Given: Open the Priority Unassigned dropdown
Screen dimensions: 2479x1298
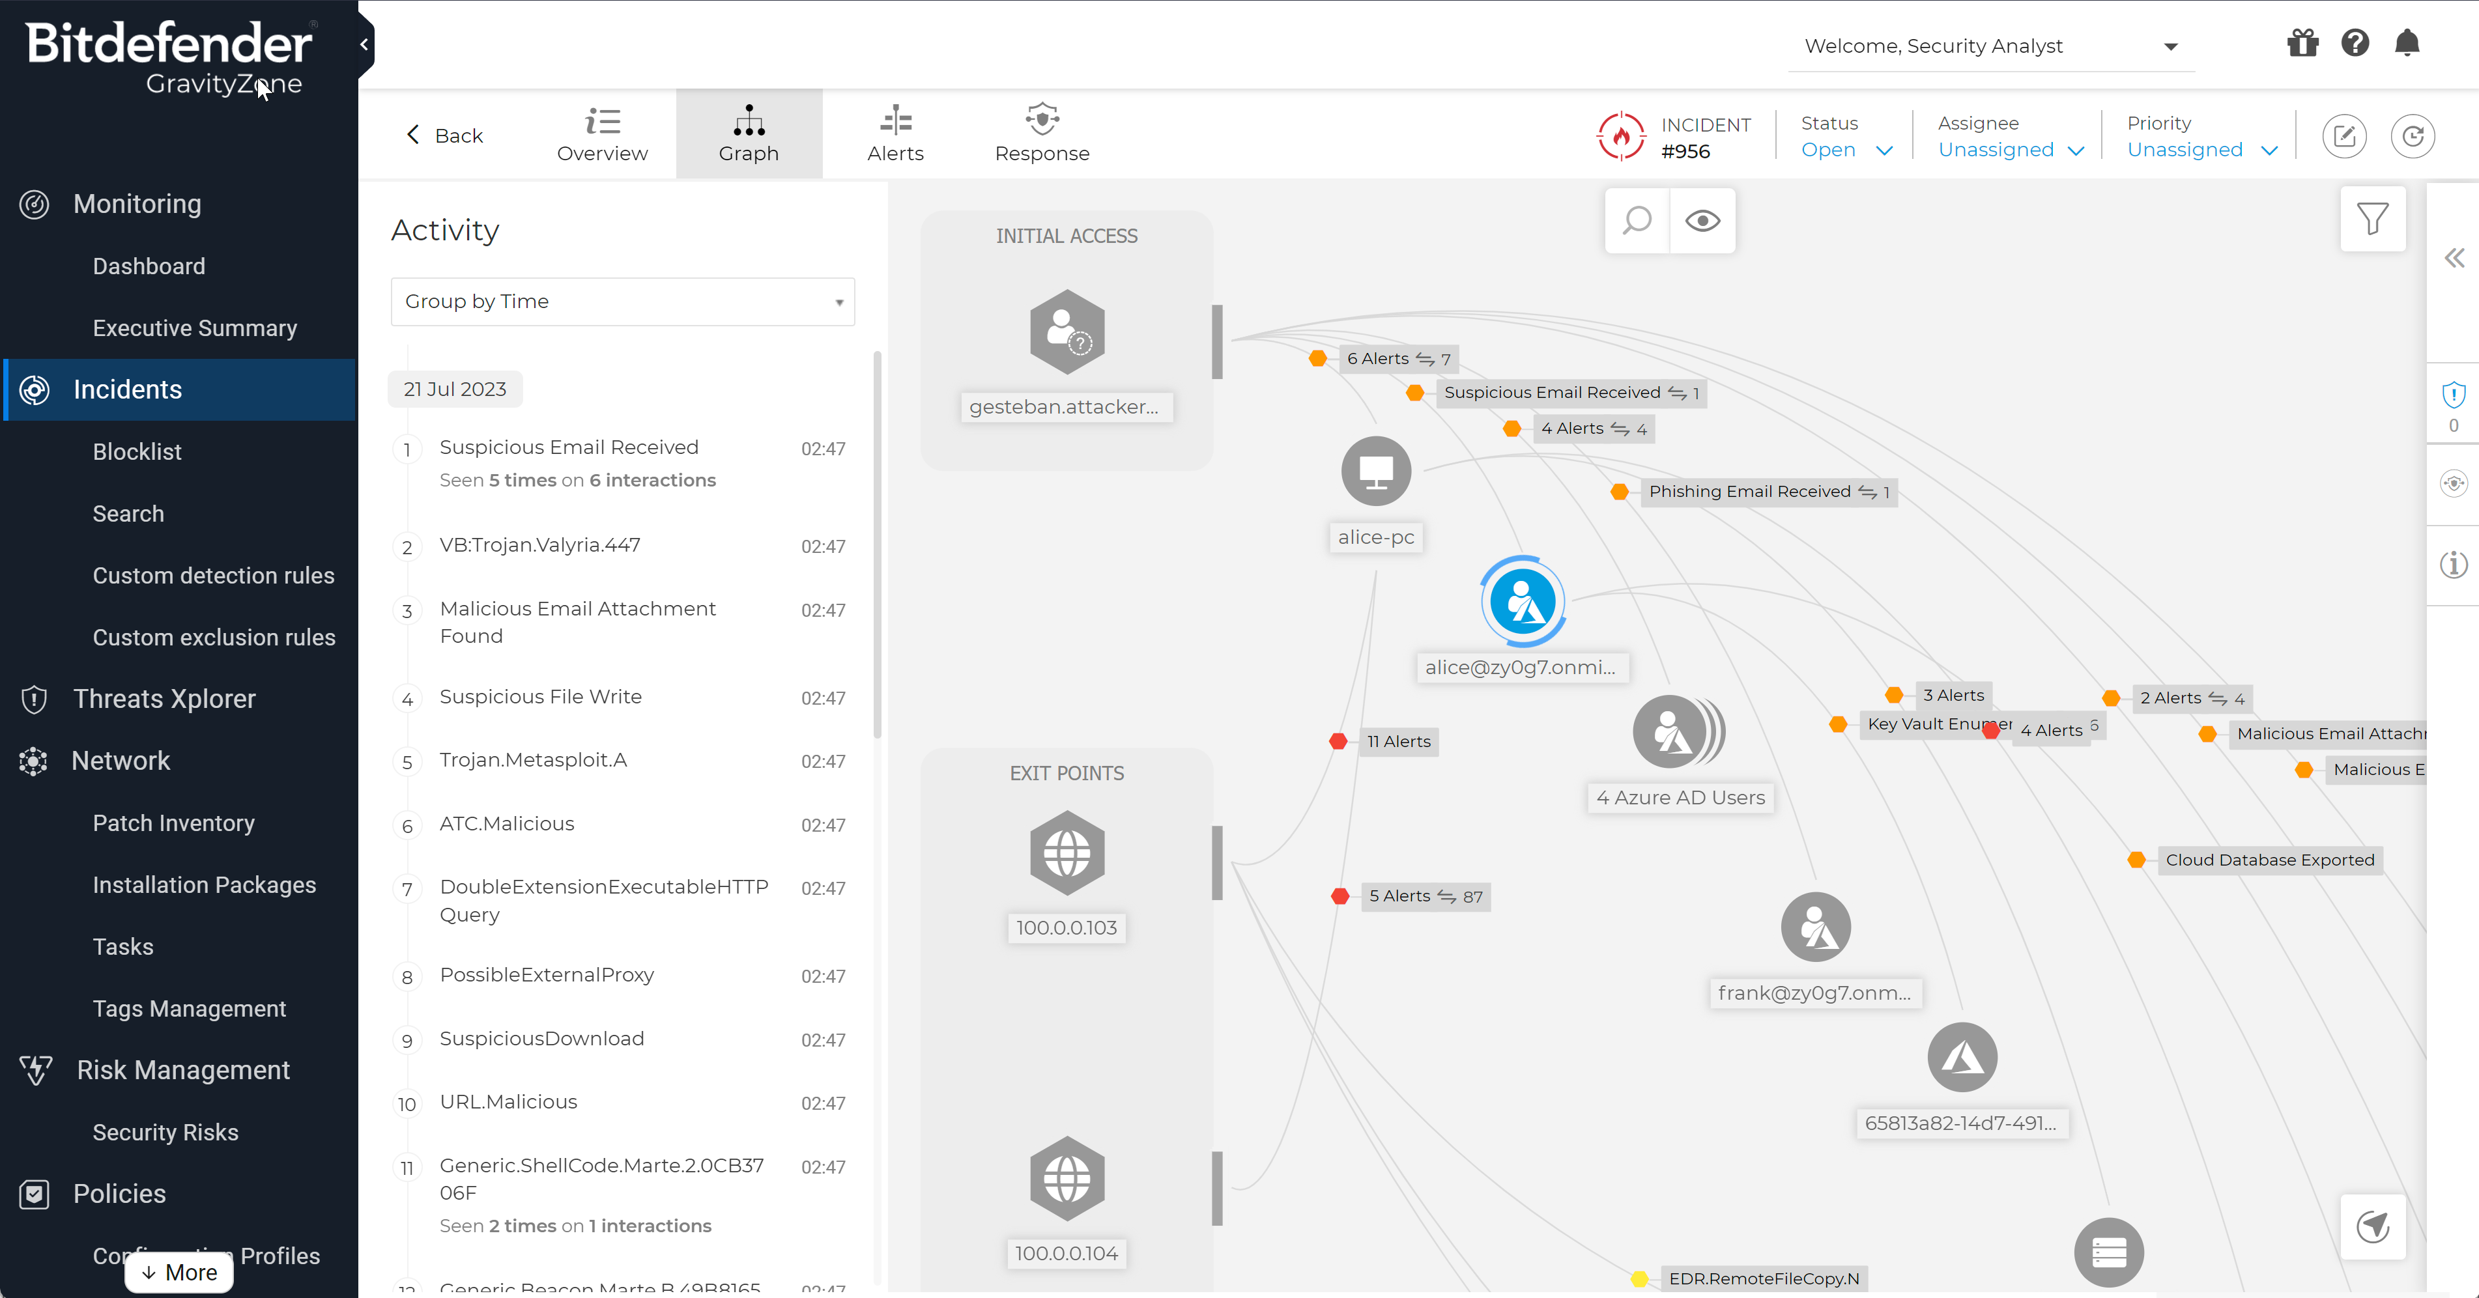Looking at the screenshot, I should [2202, 150].
